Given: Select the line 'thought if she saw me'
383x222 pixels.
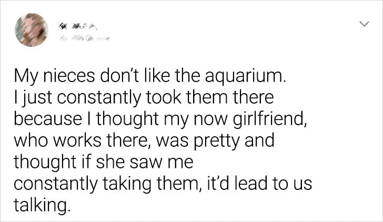Looking at the screenshot, I should coord(104,163).
